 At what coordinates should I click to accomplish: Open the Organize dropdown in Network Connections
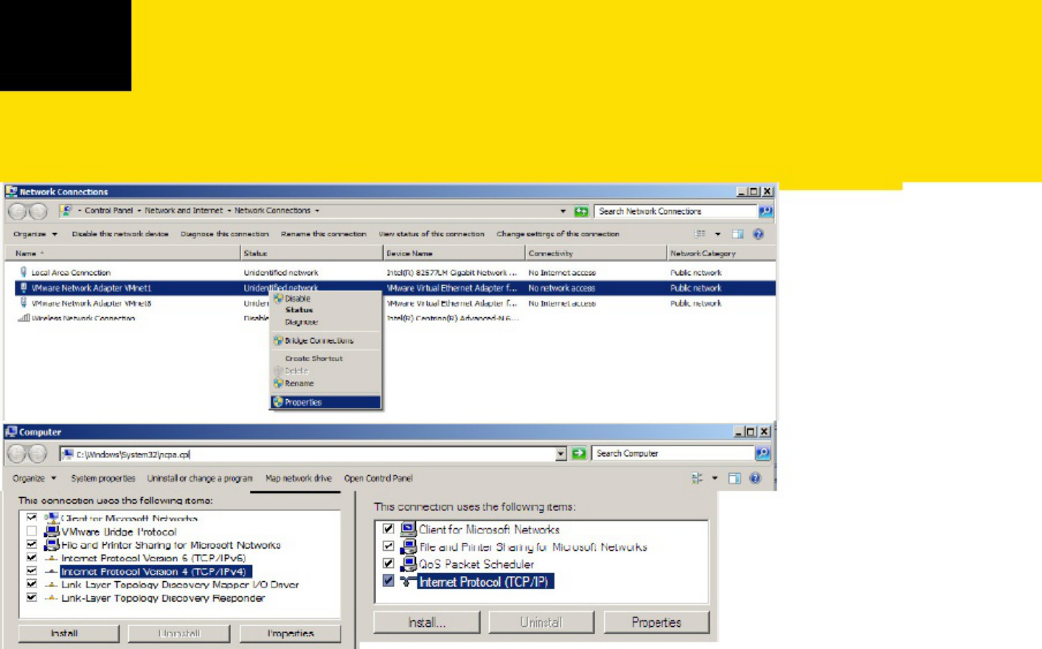point(35,235)
